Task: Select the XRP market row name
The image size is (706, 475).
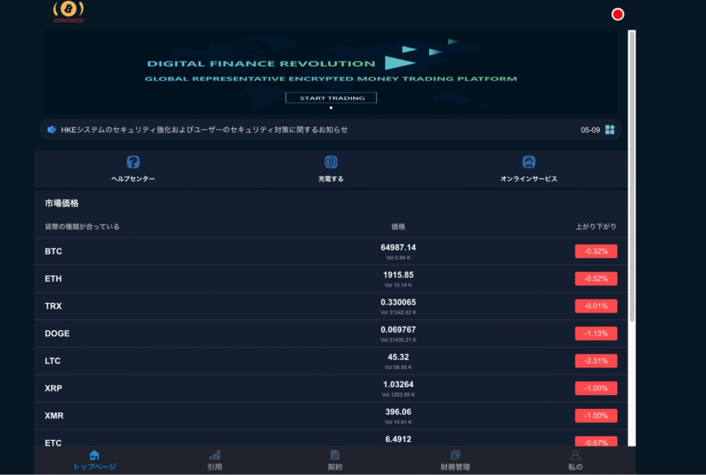Action: pyautogui.click(x=54, y=388)
